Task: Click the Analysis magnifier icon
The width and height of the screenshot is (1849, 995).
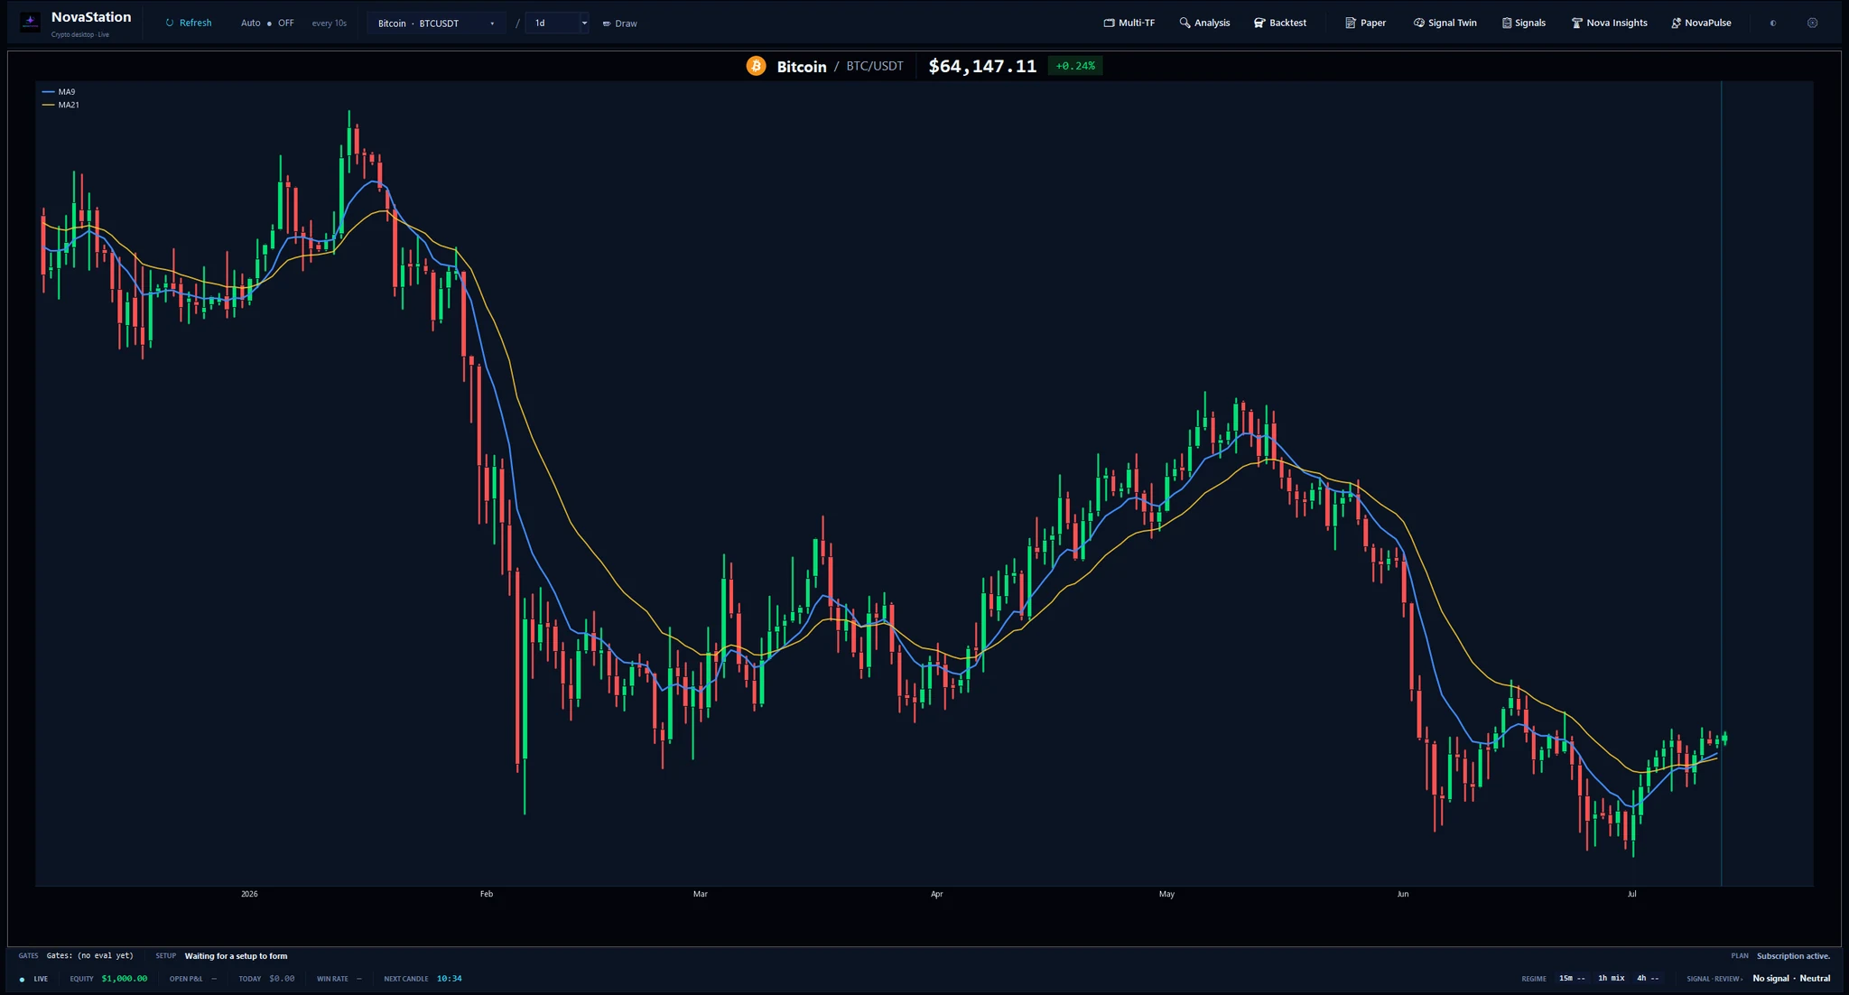Action: coord(1185,23)
